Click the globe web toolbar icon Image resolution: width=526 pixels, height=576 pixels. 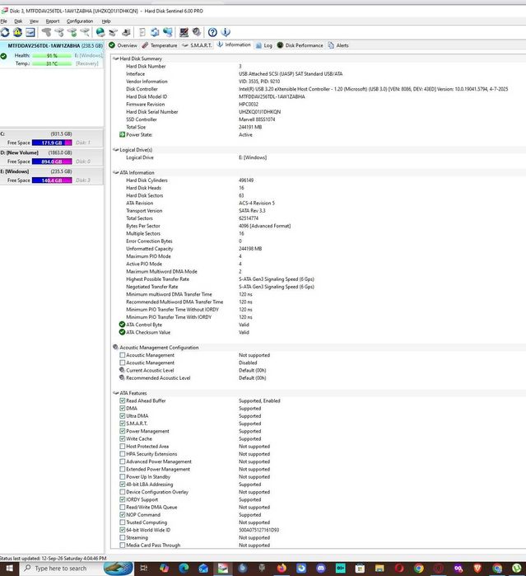[100, 32]
